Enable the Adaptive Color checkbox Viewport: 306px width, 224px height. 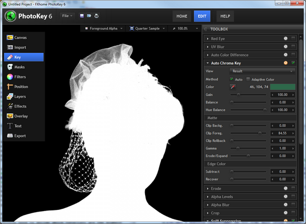click(x=248, y=79)
